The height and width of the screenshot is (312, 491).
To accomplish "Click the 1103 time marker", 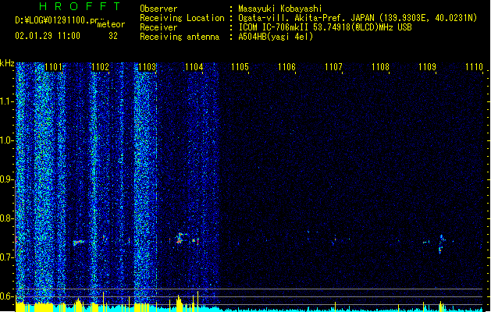I will point(147,67).
